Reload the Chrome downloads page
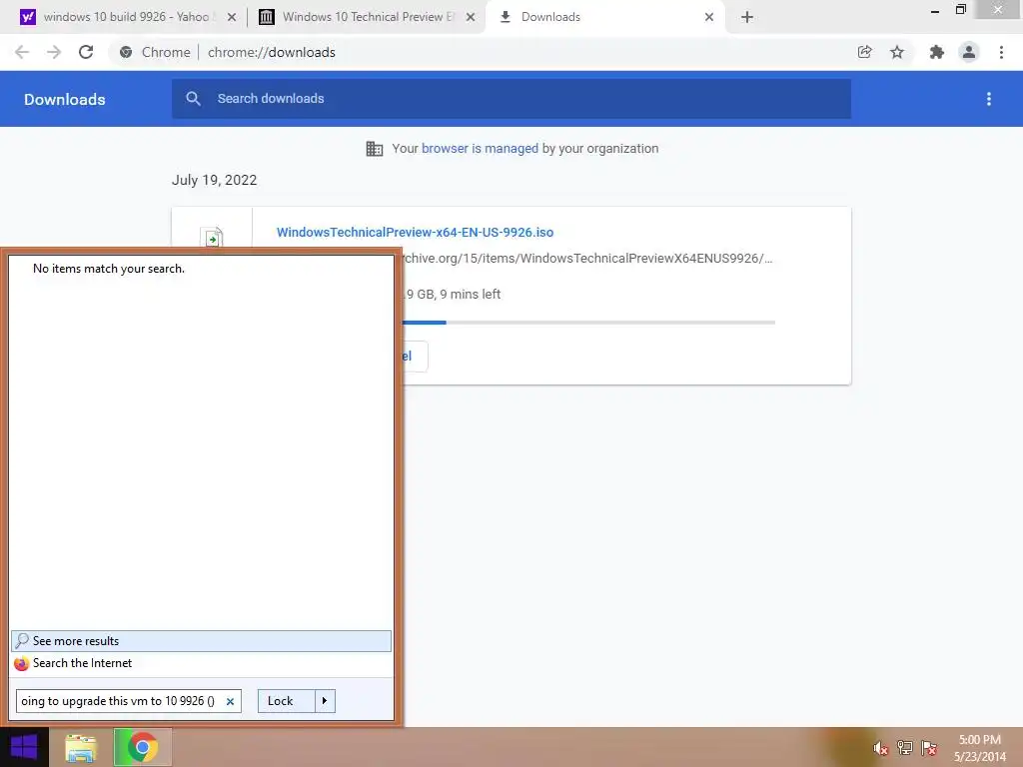1023x767 pixels. (x=86, y=52)
